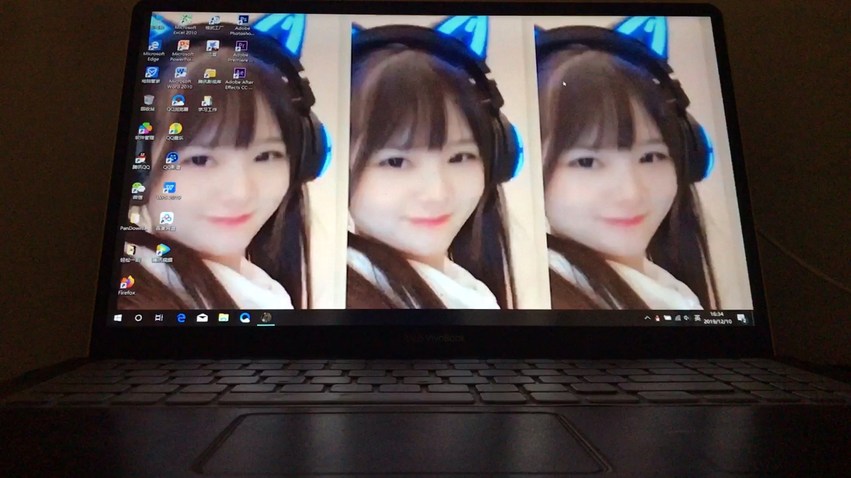Open Task View on taskbar

tap(159, 318)
